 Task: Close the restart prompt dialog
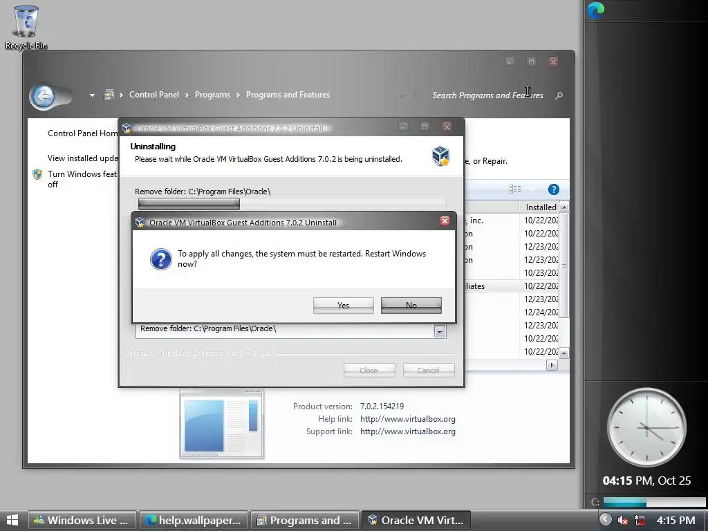[445, 221]
